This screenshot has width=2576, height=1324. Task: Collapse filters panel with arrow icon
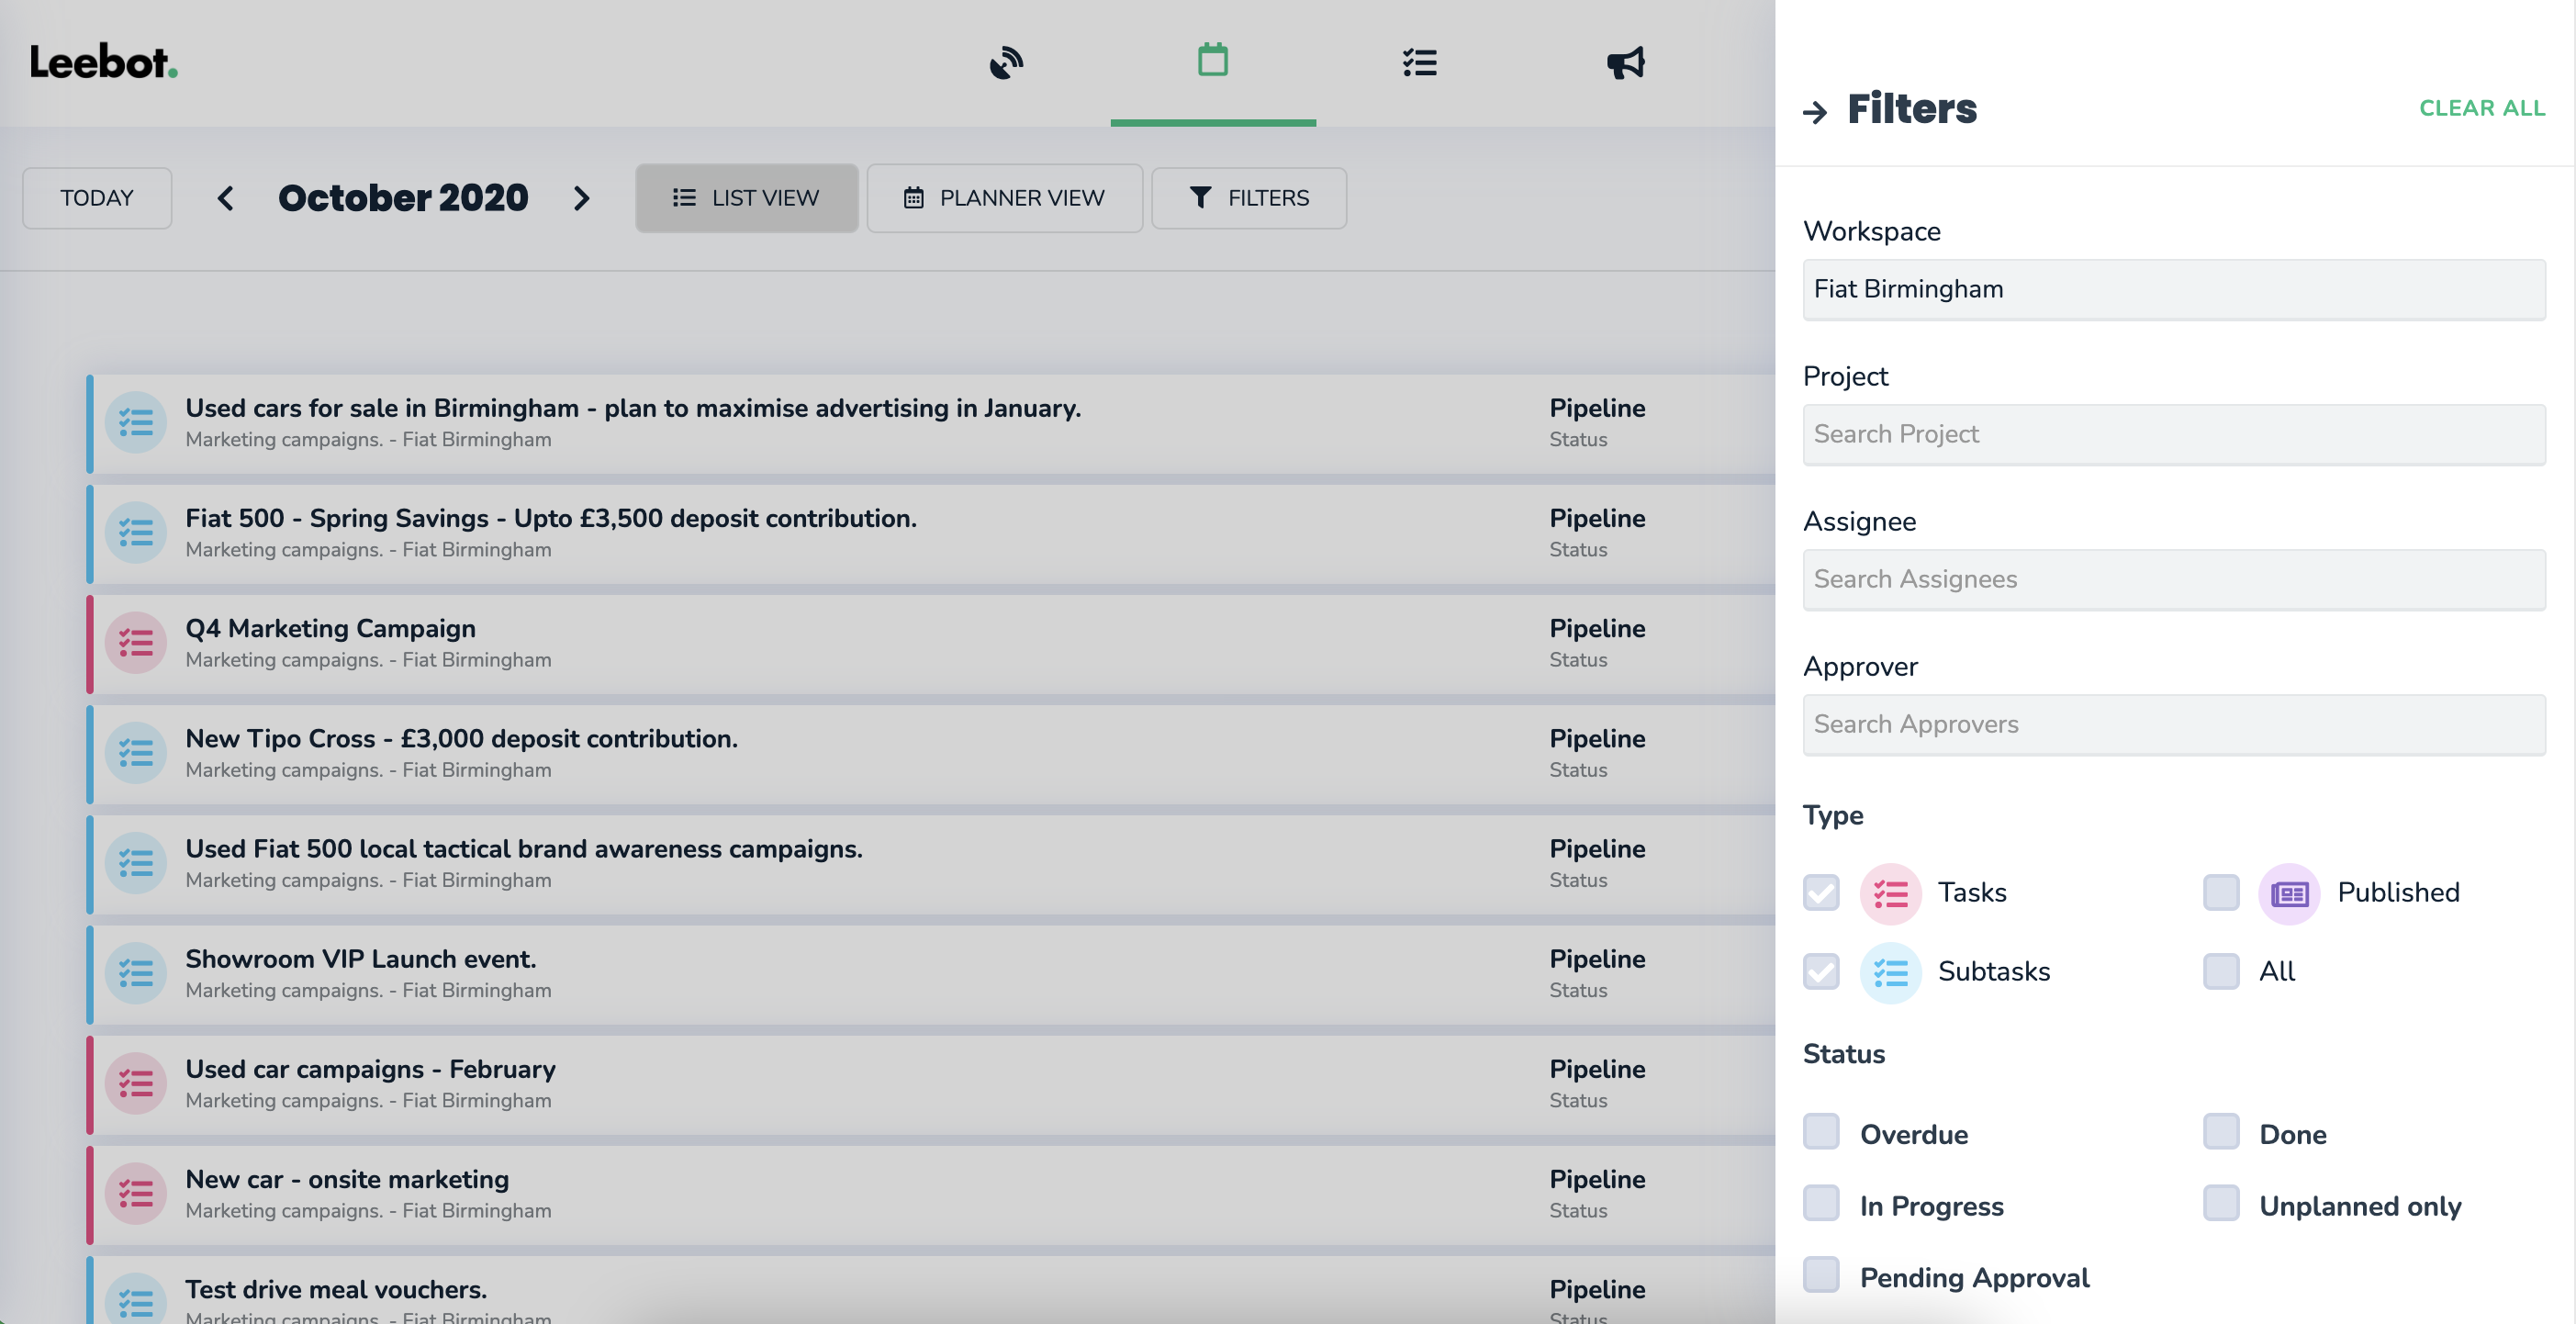click(x=1815, y=112)
